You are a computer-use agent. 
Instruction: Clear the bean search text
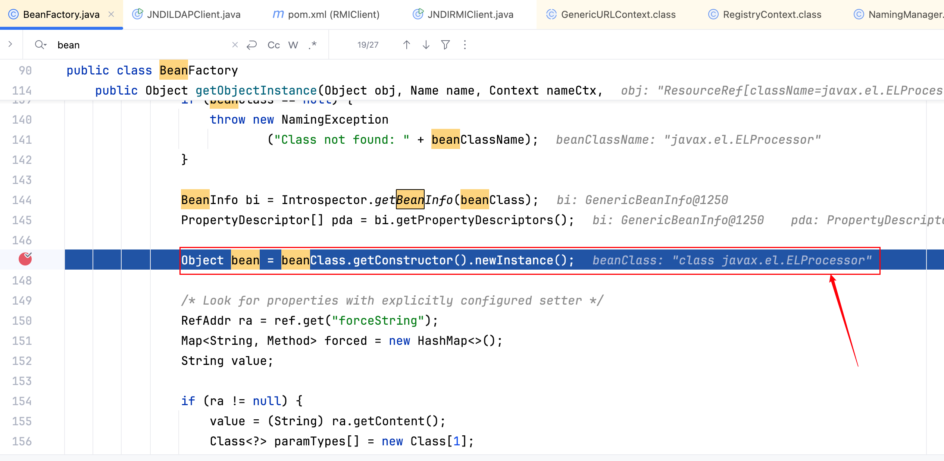tap(235, 45)
